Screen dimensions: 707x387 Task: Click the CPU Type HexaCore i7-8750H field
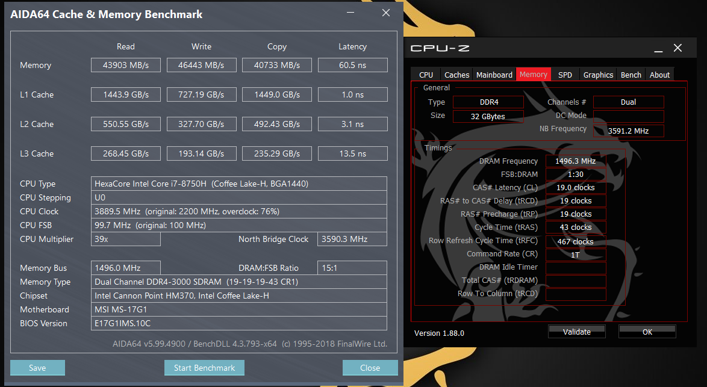[239, 184]
